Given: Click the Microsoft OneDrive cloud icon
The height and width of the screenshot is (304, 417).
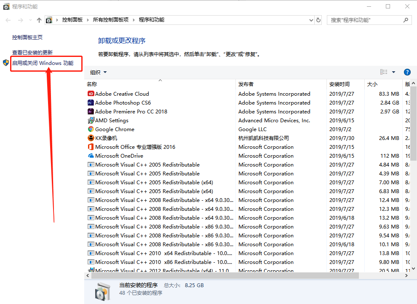Looking at the screenshot, I should click(x=91, y=156).
